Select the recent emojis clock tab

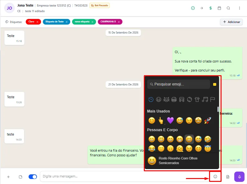tap(151, 99)
